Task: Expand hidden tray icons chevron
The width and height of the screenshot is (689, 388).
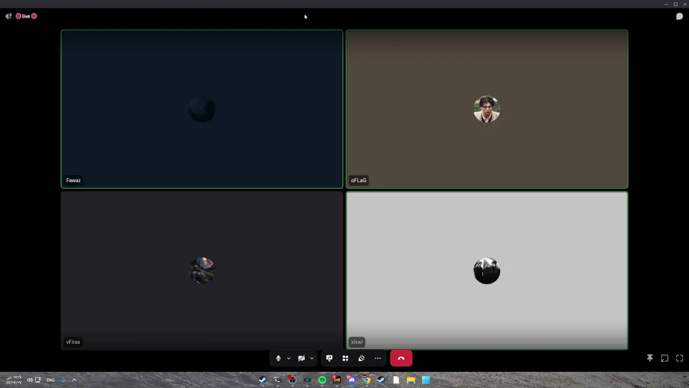Action: tap(74, 380)
